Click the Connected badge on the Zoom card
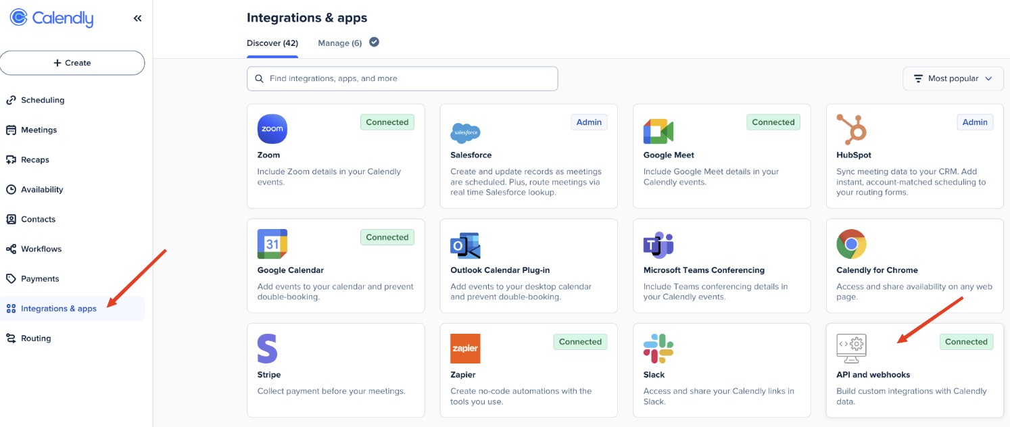 click(387, 122)
